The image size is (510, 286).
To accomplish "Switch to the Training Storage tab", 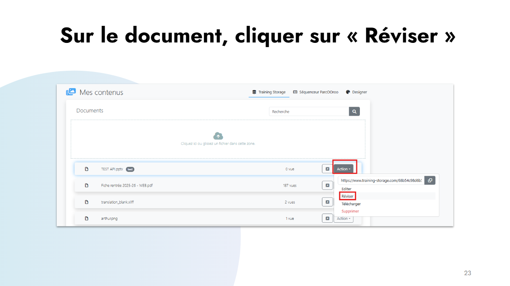I will (269, 92).
